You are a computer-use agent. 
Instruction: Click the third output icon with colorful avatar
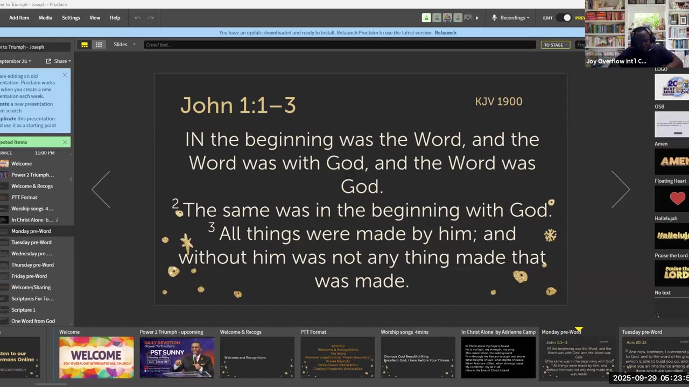tap(447, 18)
